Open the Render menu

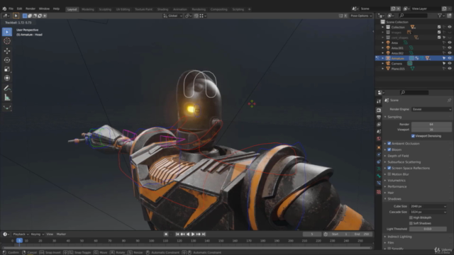(x=31, y=8)
